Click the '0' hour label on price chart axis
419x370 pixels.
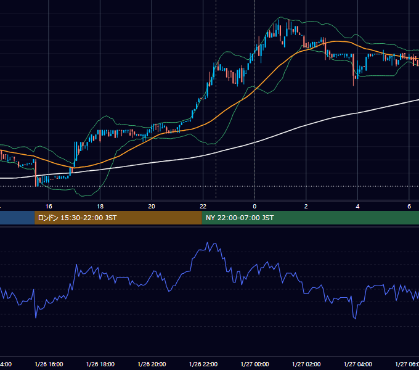tap(254, 207)
